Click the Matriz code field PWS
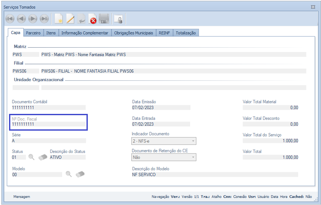321x205 pixels. 26,55
